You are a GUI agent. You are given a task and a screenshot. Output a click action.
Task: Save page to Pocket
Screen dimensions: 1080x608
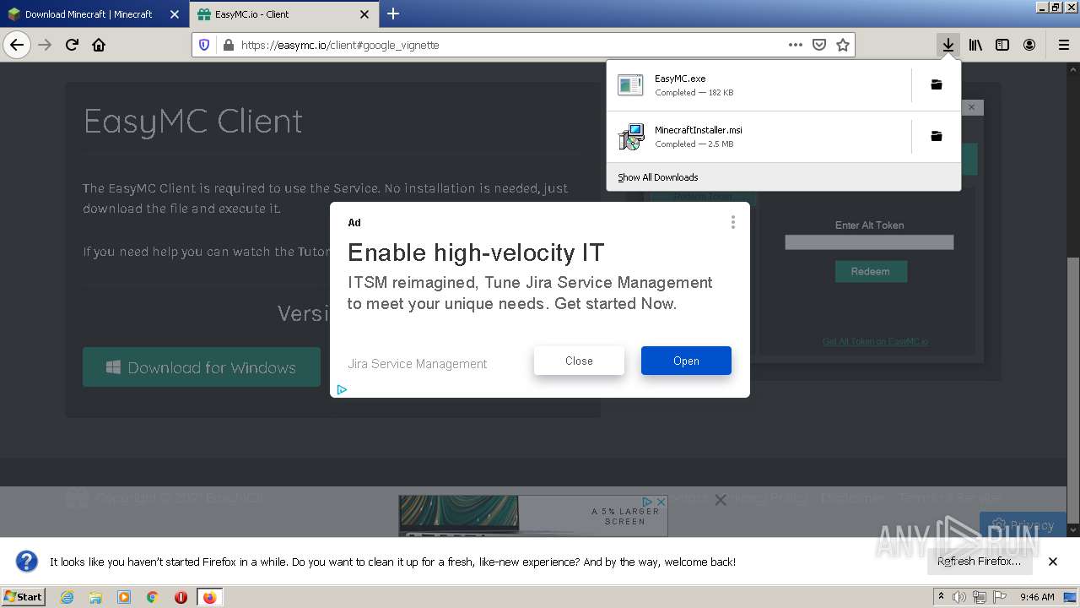click(x=818, y=45)
